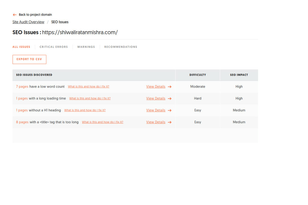
Task: Click '8 pages' in title tag row
Action: pyautogui.click(x=22, y=122)
